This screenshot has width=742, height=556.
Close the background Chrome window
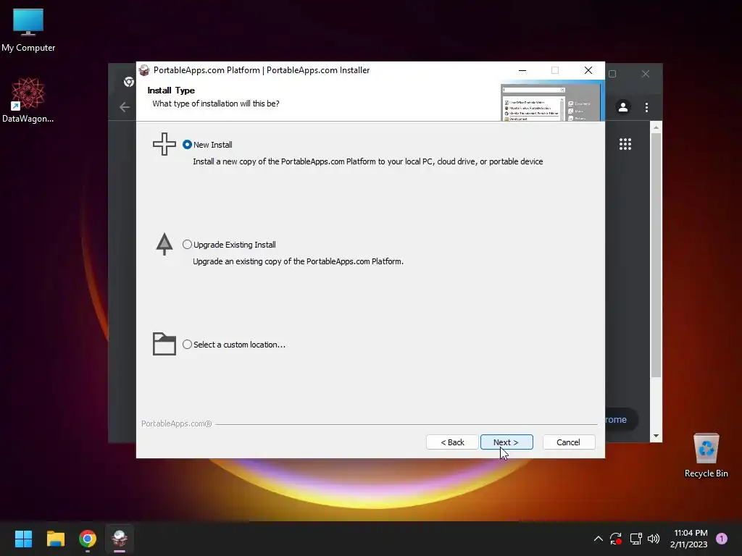point(646,74)
